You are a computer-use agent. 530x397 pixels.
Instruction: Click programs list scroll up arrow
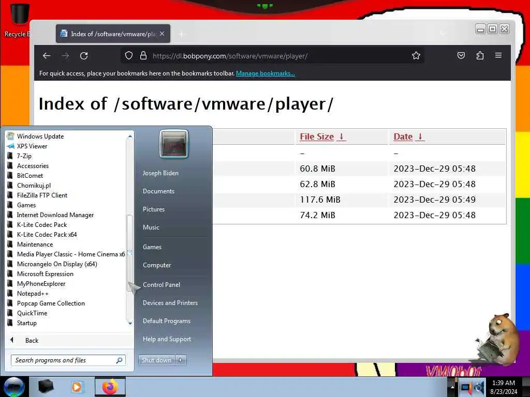[130, 136]
